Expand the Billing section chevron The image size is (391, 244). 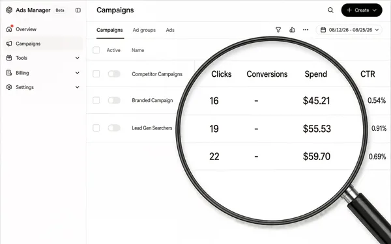pyautogui.click(x=78, y=73)
